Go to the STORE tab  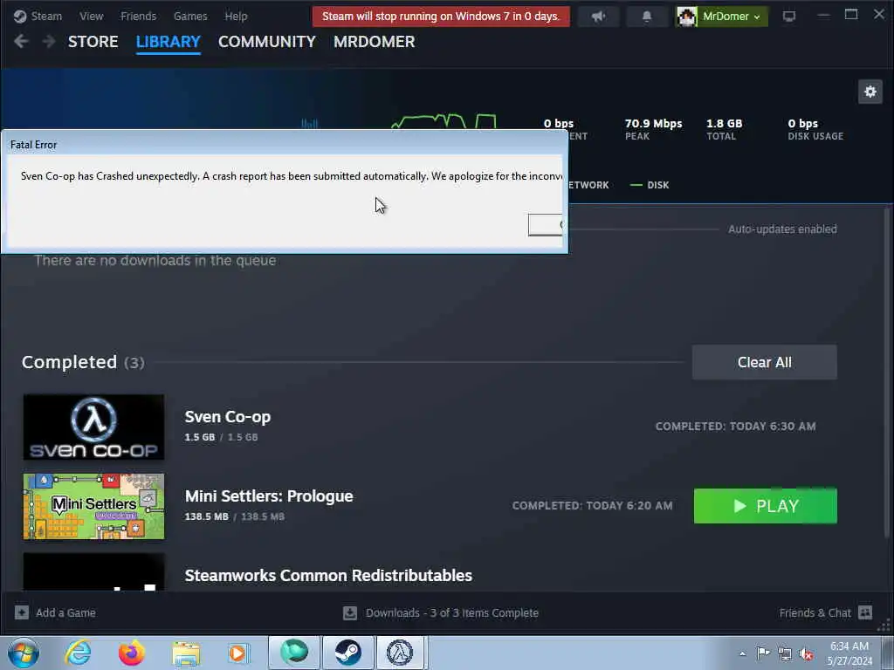pyautogui.click(x=93, y=42)
